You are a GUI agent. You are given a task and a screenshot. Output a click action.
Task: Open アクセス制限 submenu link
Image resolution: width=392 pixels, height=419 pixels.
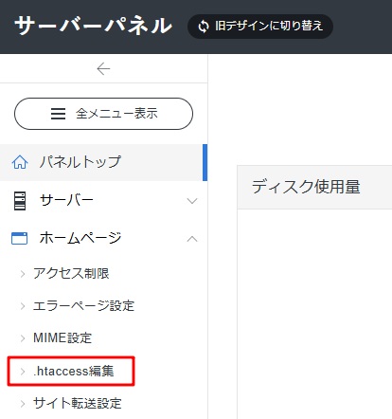(x=71, y=273)
